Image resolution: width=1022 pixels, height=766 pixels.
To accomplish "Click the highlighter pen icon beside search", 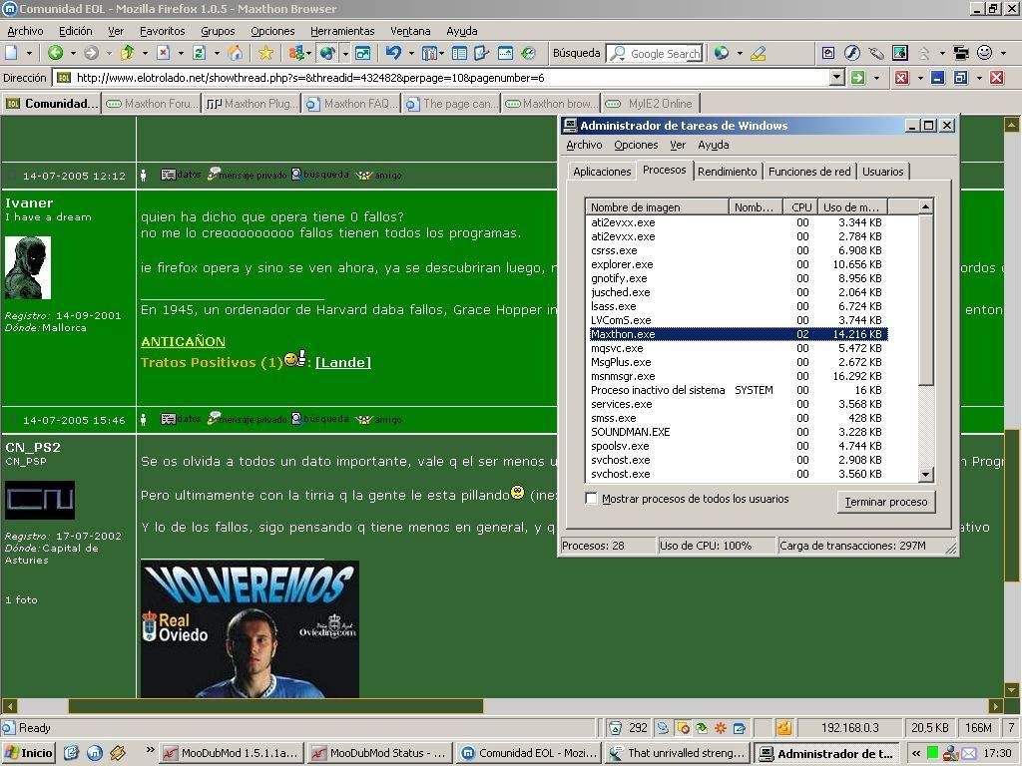I will click(758, 53).
